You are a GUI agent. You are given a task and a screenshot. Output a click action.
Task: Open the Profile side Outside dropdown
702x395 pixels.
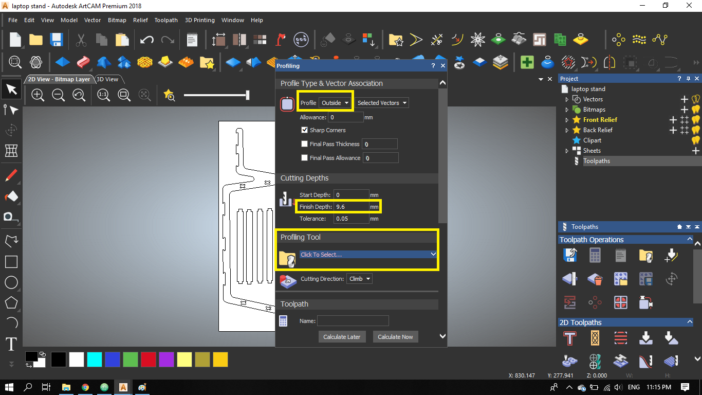[x=336, y=103]
